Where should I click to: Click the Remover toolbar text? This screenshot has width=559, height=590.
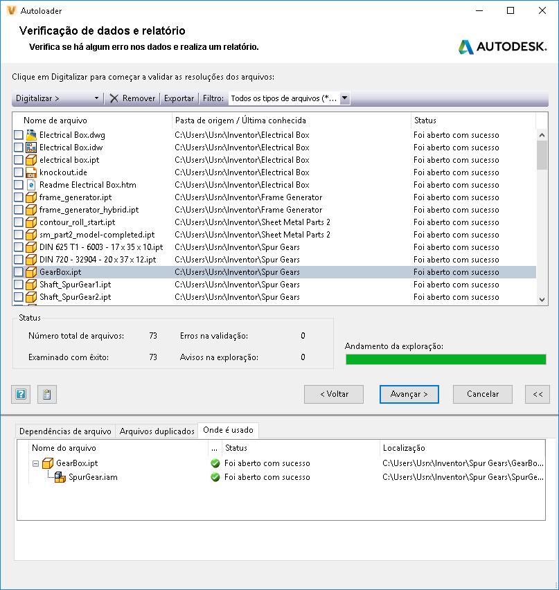(x=139, y=98)
